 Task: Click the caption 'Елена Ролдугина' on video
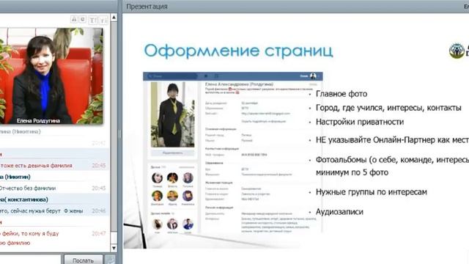38,121
